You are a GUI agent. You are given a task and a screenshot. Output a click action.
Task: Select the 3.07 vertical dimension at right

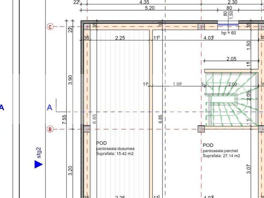tap(249, 169)
